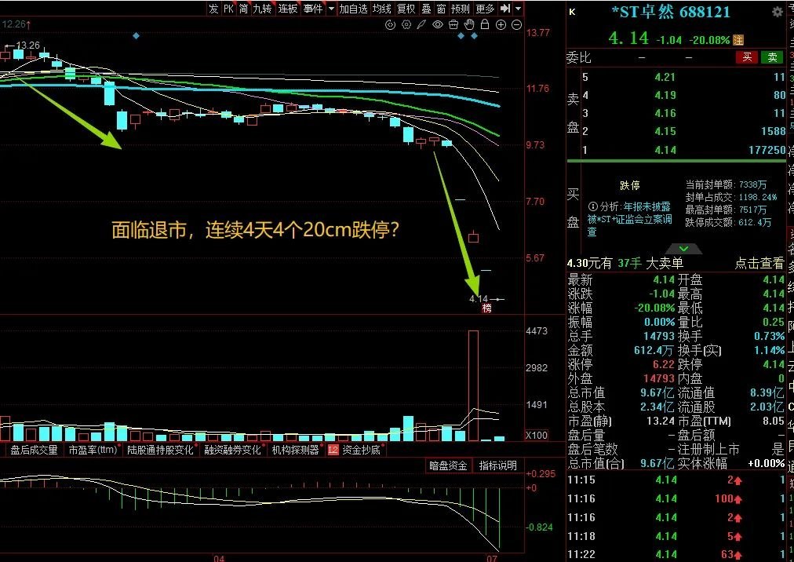Screen dimensions: 794x562
Task: Toggle the eye visibility icon
Action: pos(438,25)
